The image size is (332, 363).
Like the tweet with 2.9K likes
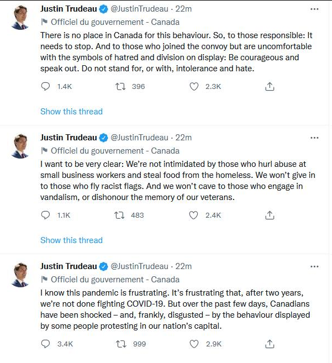pos(194,344)
